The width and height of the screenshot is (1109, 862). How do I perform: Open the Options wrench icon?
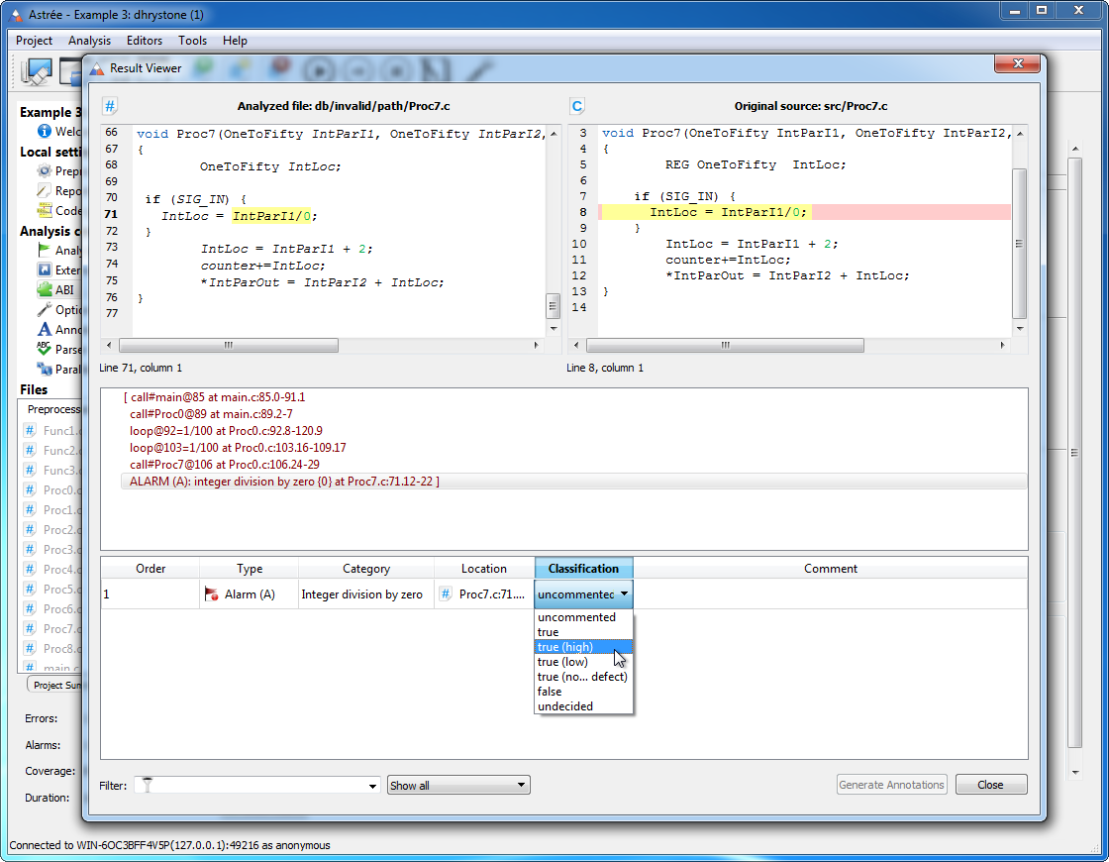pyautogui.click(x=44, y=309)
